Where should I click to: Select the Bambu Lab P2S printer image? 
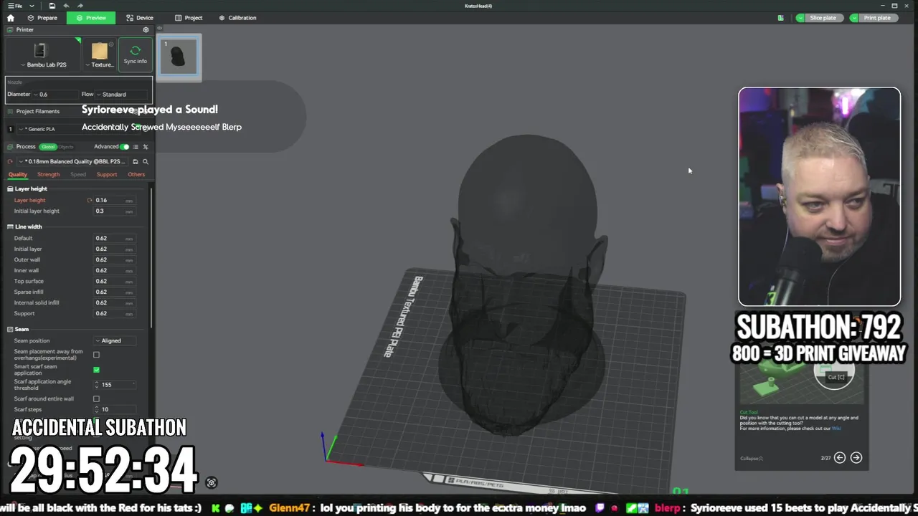[40, 50]
